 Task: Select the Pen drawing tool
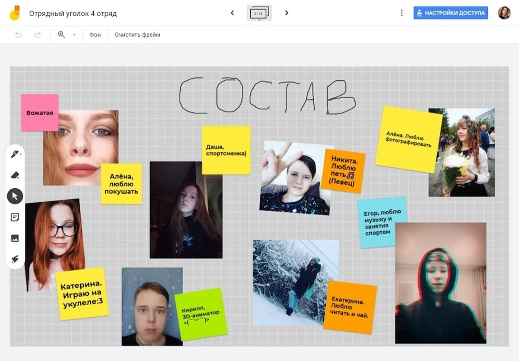click(x=15, y=154)
